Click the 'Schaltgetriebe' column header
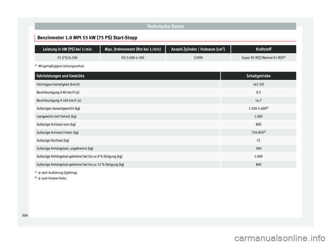Viewport: 331px width, 244px height. [258, 76]
